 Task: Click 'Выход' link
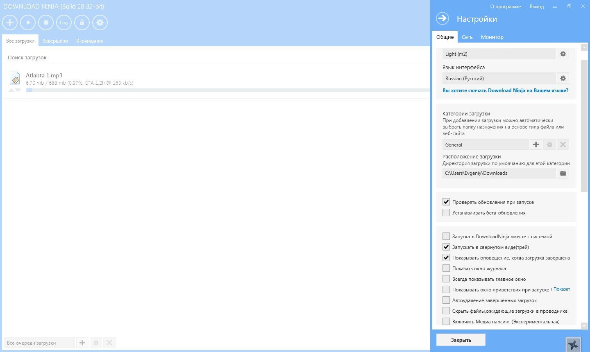coord(537,7)
